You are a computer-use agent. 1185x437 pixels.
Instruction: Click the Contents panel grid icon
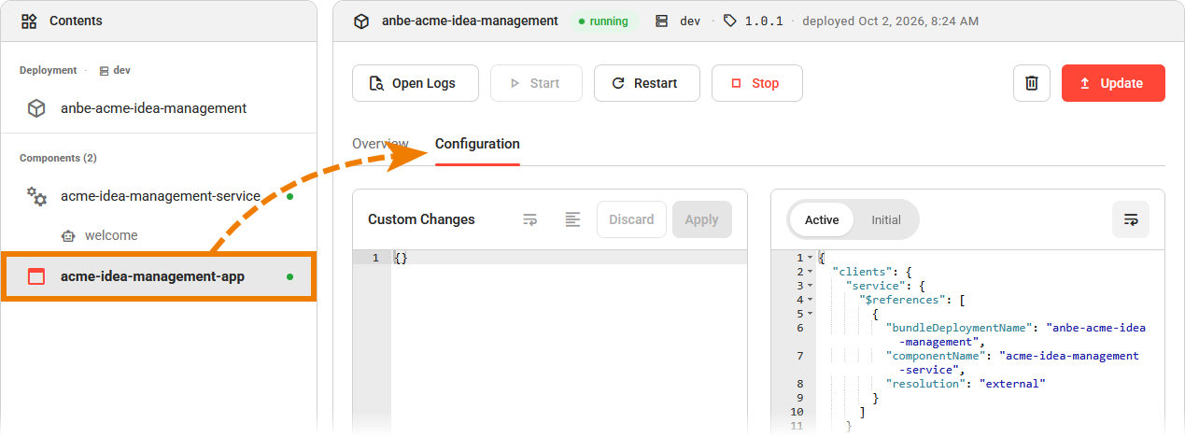tap(29, 21)
